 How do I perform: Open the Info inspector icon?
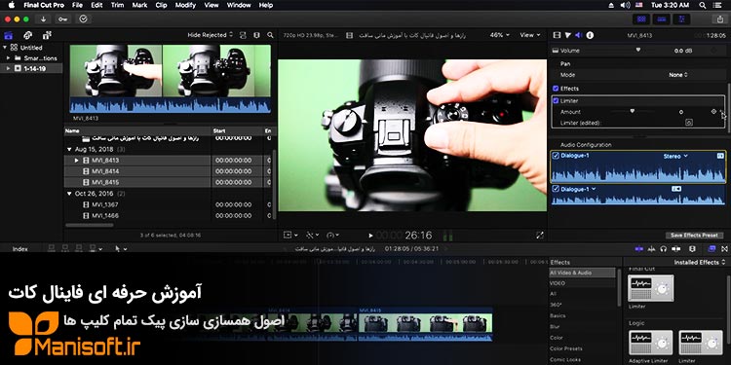tap(590, 35)
